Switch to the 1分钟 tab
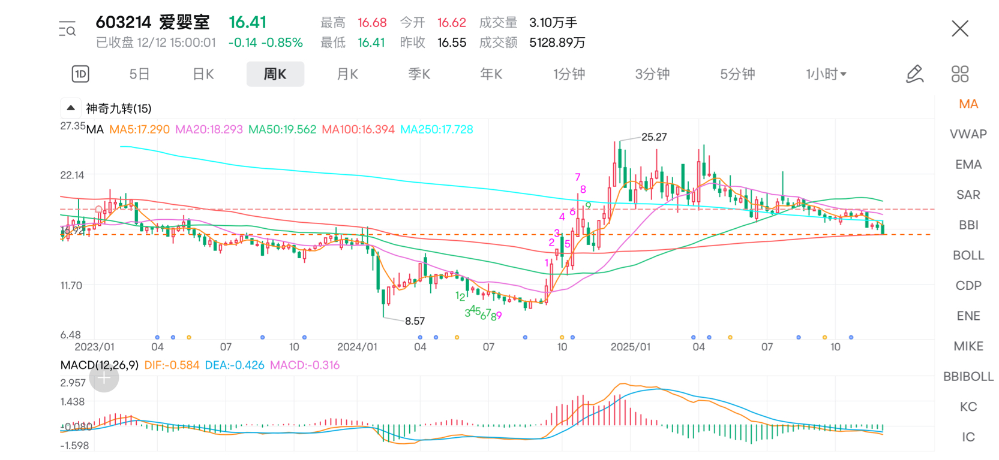Screen dimensions: 999x460 coord(569,74)
